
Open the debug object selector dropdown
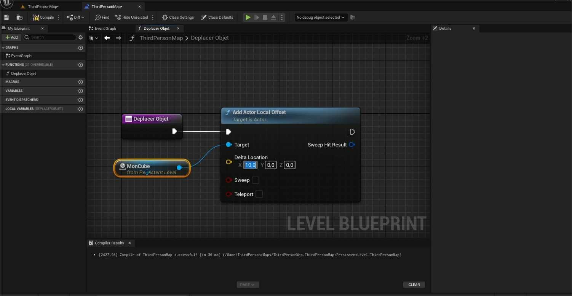pos(320,18)
